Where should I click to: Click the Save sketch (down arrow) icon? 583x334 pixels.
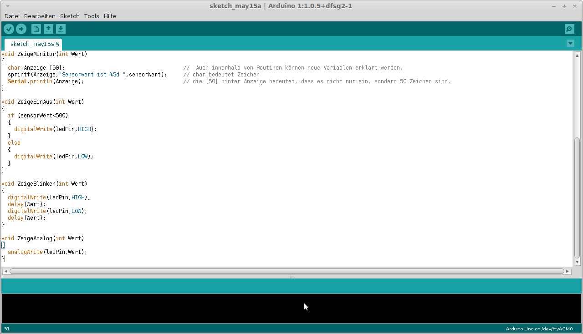[61, 29]
